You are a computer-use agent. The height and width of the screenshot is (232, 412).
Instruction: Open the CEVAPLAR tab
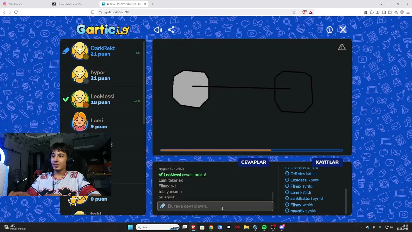coord(254,162)
